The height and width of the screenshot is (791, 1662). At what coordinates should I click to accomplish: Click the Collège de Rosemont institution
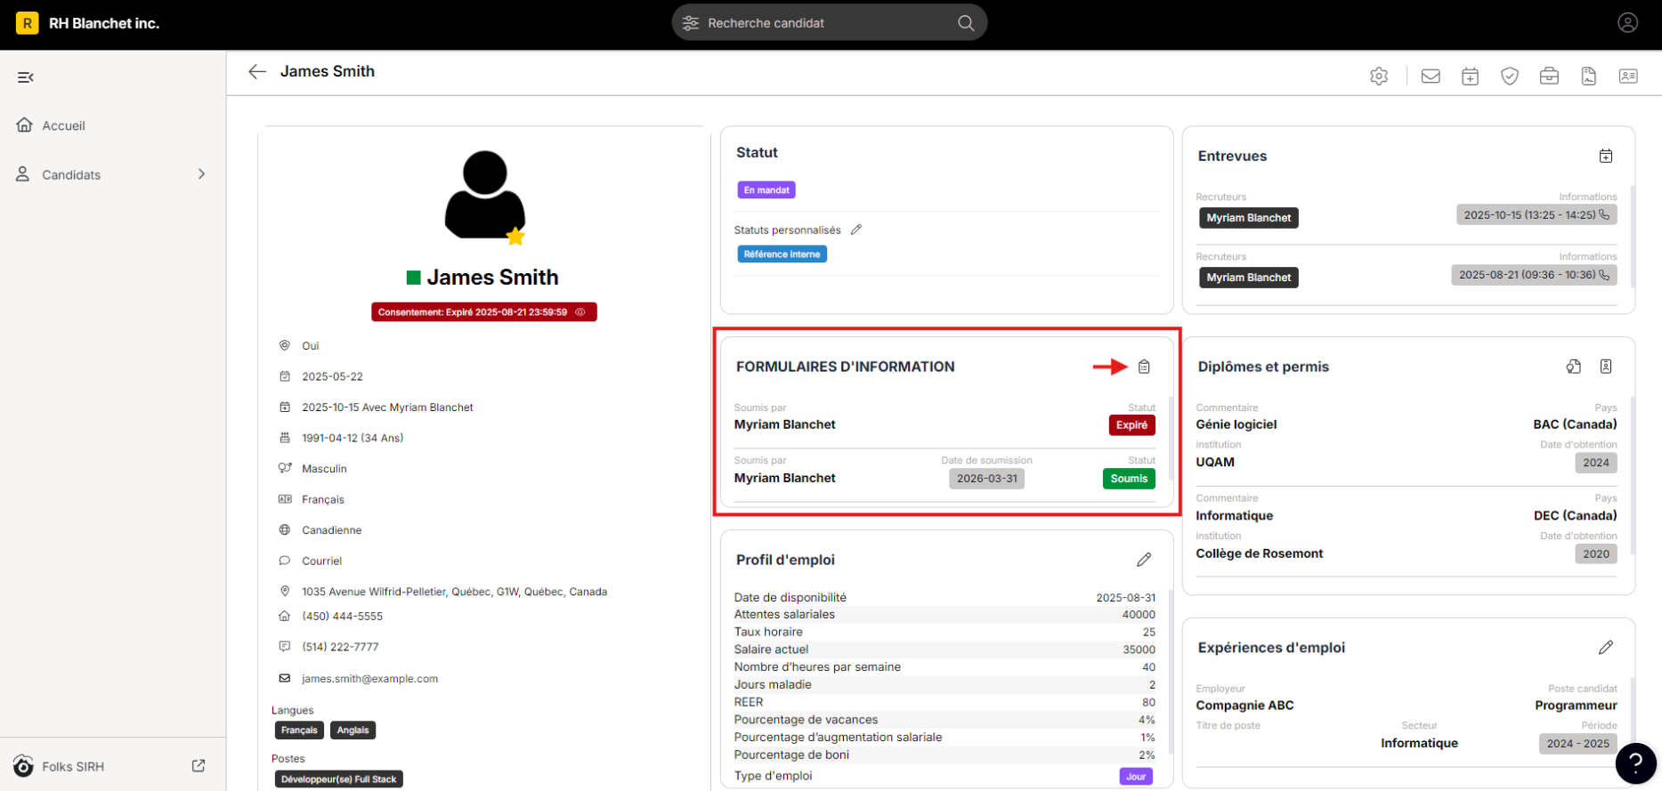1260,553
